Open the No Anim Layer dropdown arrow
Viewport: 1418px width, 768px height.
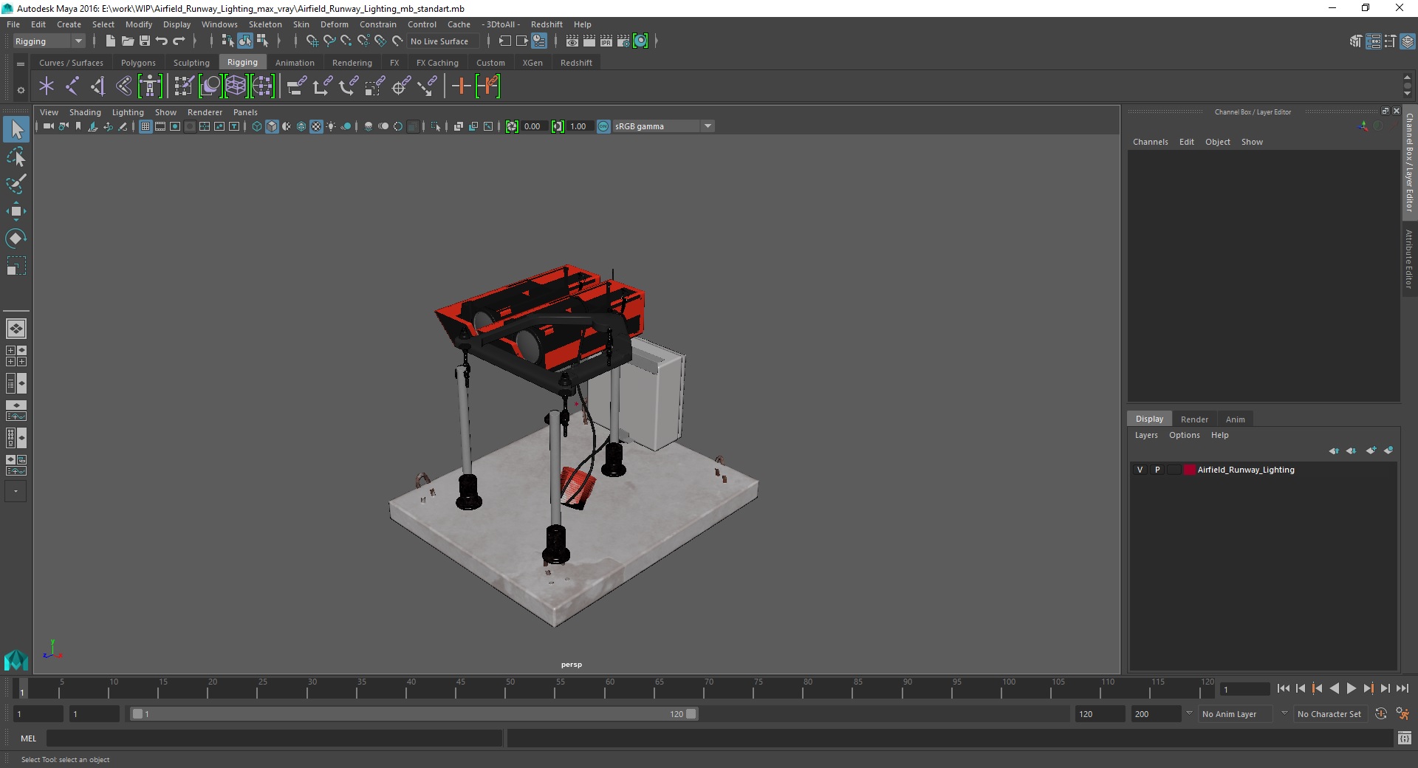coord(1188,713)
